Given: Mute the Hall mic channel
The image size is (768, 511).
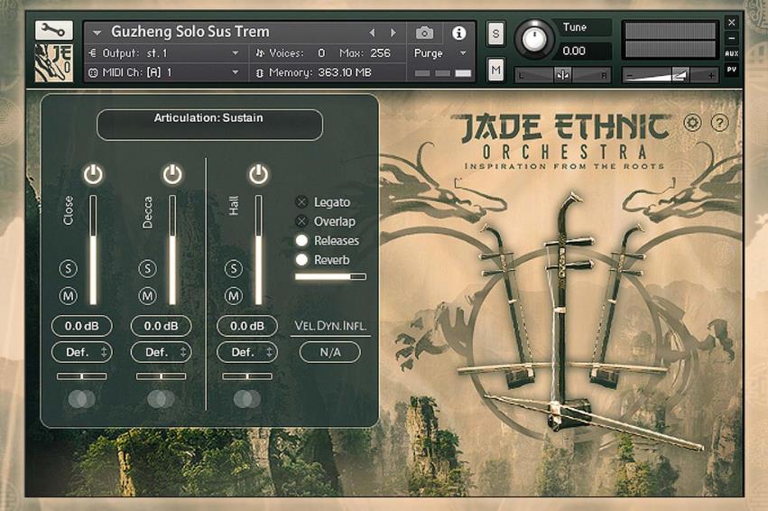Looking at the screenshot, I should coord(234,296).
